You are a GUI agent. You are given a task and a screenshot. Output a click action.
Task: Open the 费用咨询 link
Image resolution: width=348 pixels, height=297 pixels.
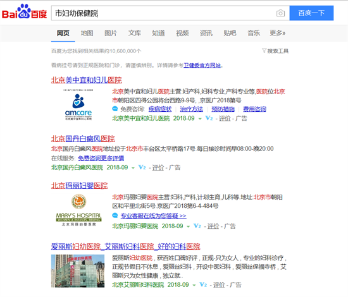[254, 109]
